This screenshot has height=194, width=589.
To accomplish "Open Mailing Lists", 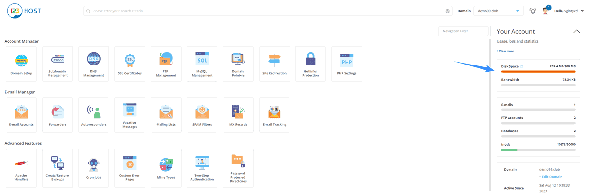I will [x=166, y=115].
